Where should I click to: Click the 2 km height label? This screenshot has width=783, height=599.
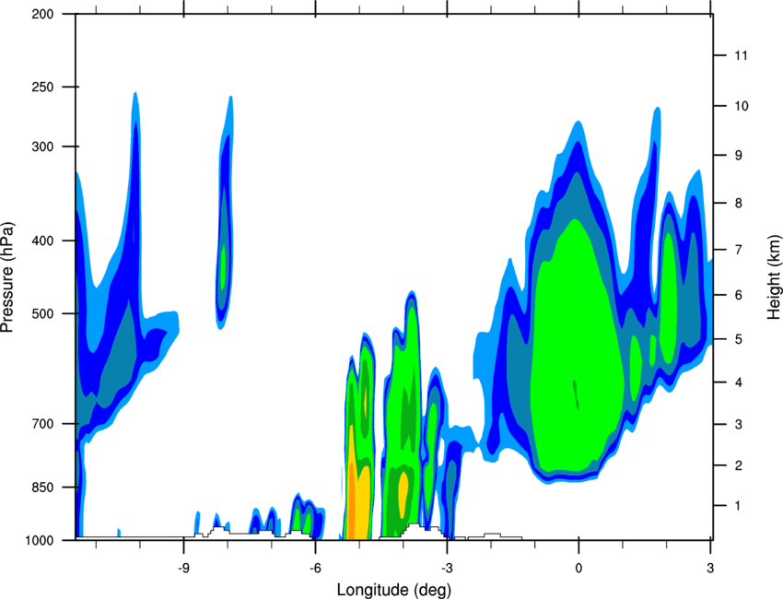(x=739, y=465)
